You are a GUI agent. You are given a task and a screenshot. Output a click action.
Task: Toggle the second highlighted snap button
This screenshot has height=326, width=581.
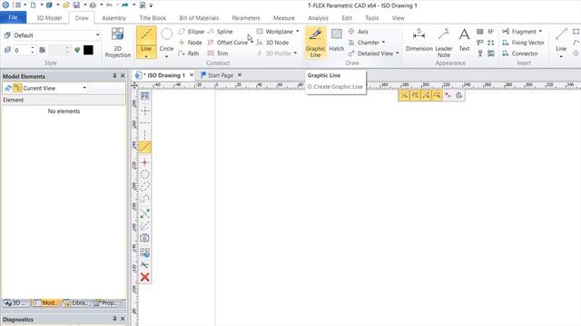[415, 95]
